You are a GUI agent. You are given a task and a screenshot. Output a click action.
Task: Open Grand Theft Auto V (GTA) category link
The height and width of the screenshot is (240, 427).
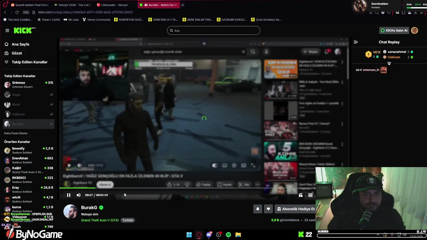click(100, 220)
